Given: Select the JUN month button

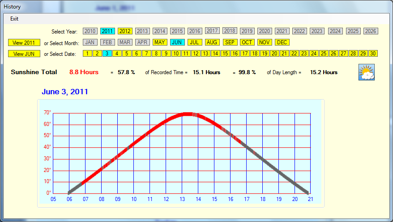Looking at the screenshot, I should [177, 42].
